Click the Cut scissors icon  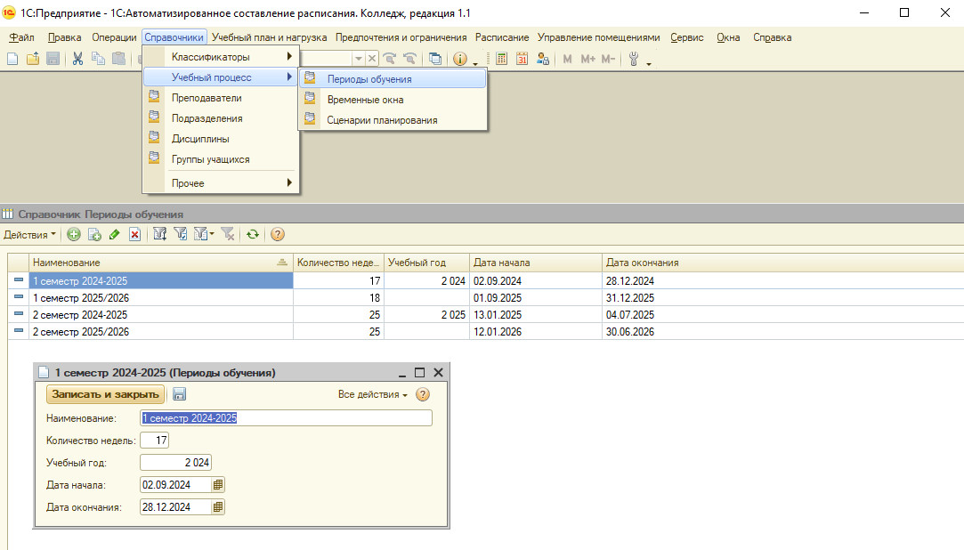[x=77, y=59]
